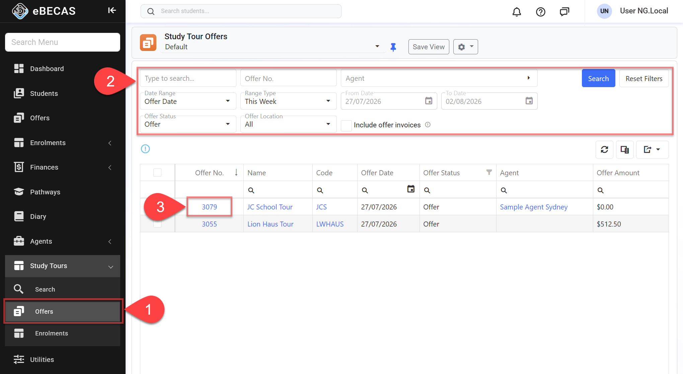The height and width of the screenshot is (374, 683).
Task: Open the notifications bell
Action: (x=517, y=12)
